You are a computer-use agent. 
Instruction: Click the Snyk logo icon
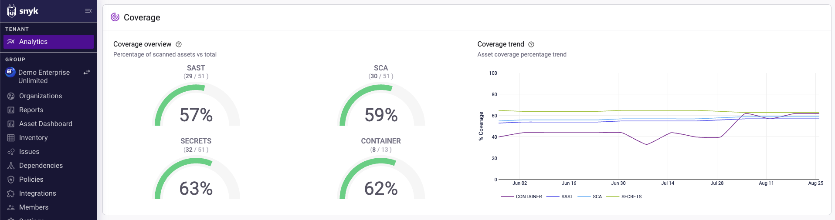tap(12, 11)
